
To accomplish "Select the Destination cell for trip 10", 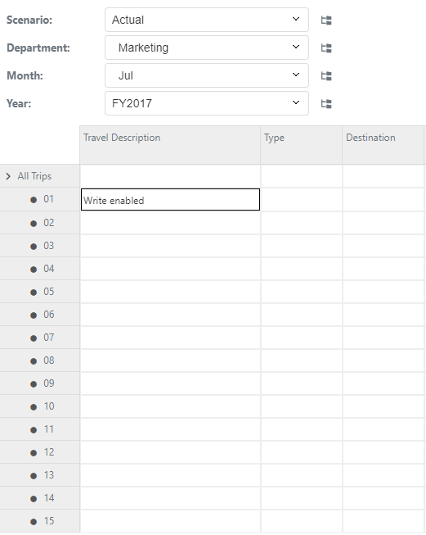I will point(383,406).
